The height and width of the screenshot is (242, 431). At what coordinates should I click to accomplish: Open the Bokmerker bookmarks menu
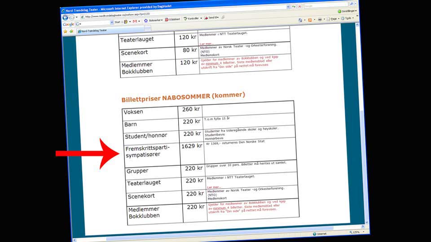tap(154, 20)
